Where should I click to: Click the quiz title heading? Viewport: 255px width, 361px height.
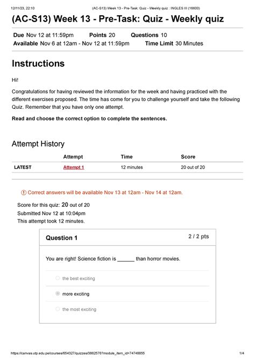(118, 19)
